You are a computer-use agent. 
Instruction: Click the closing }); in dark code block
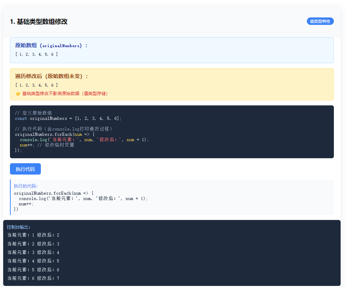point(18,150)
